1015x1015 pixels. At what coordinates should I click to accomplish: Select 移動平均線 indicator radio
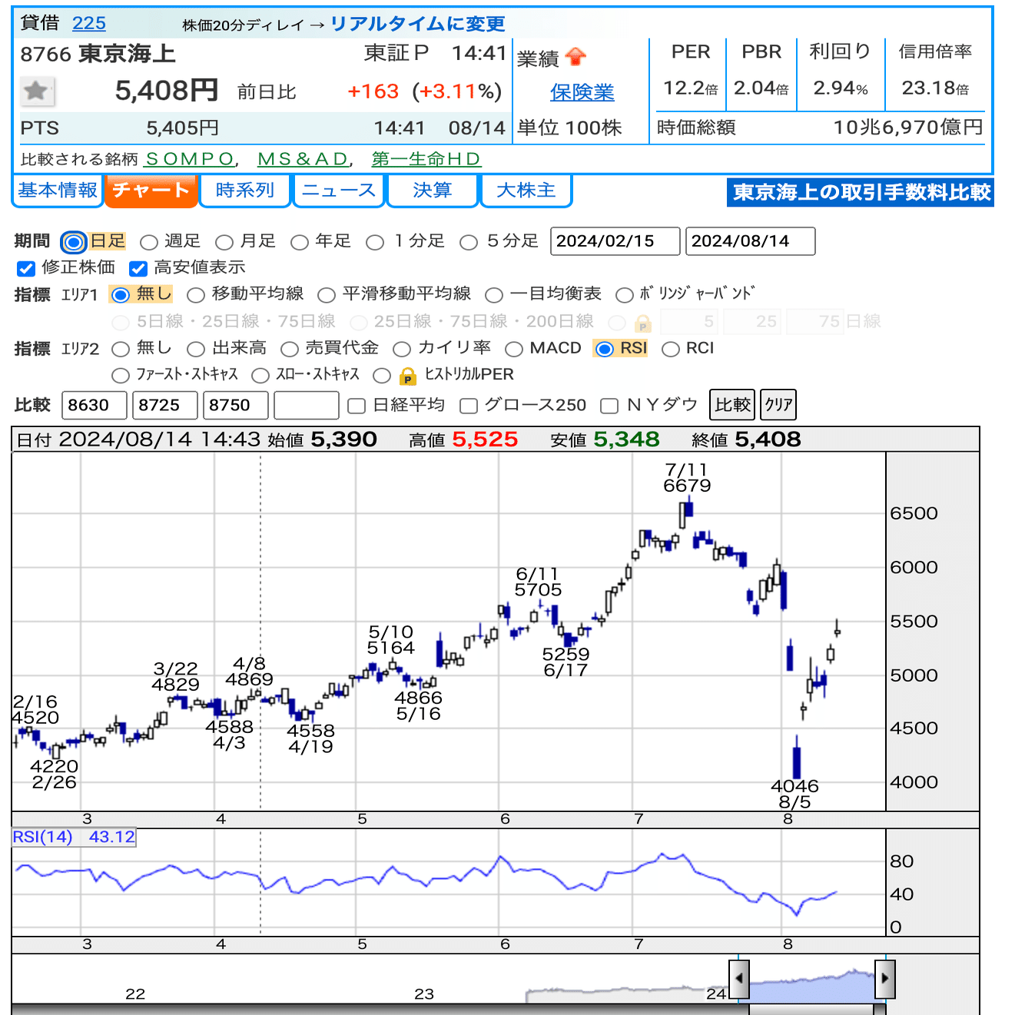pyautogui.click(x=196, y=295)
